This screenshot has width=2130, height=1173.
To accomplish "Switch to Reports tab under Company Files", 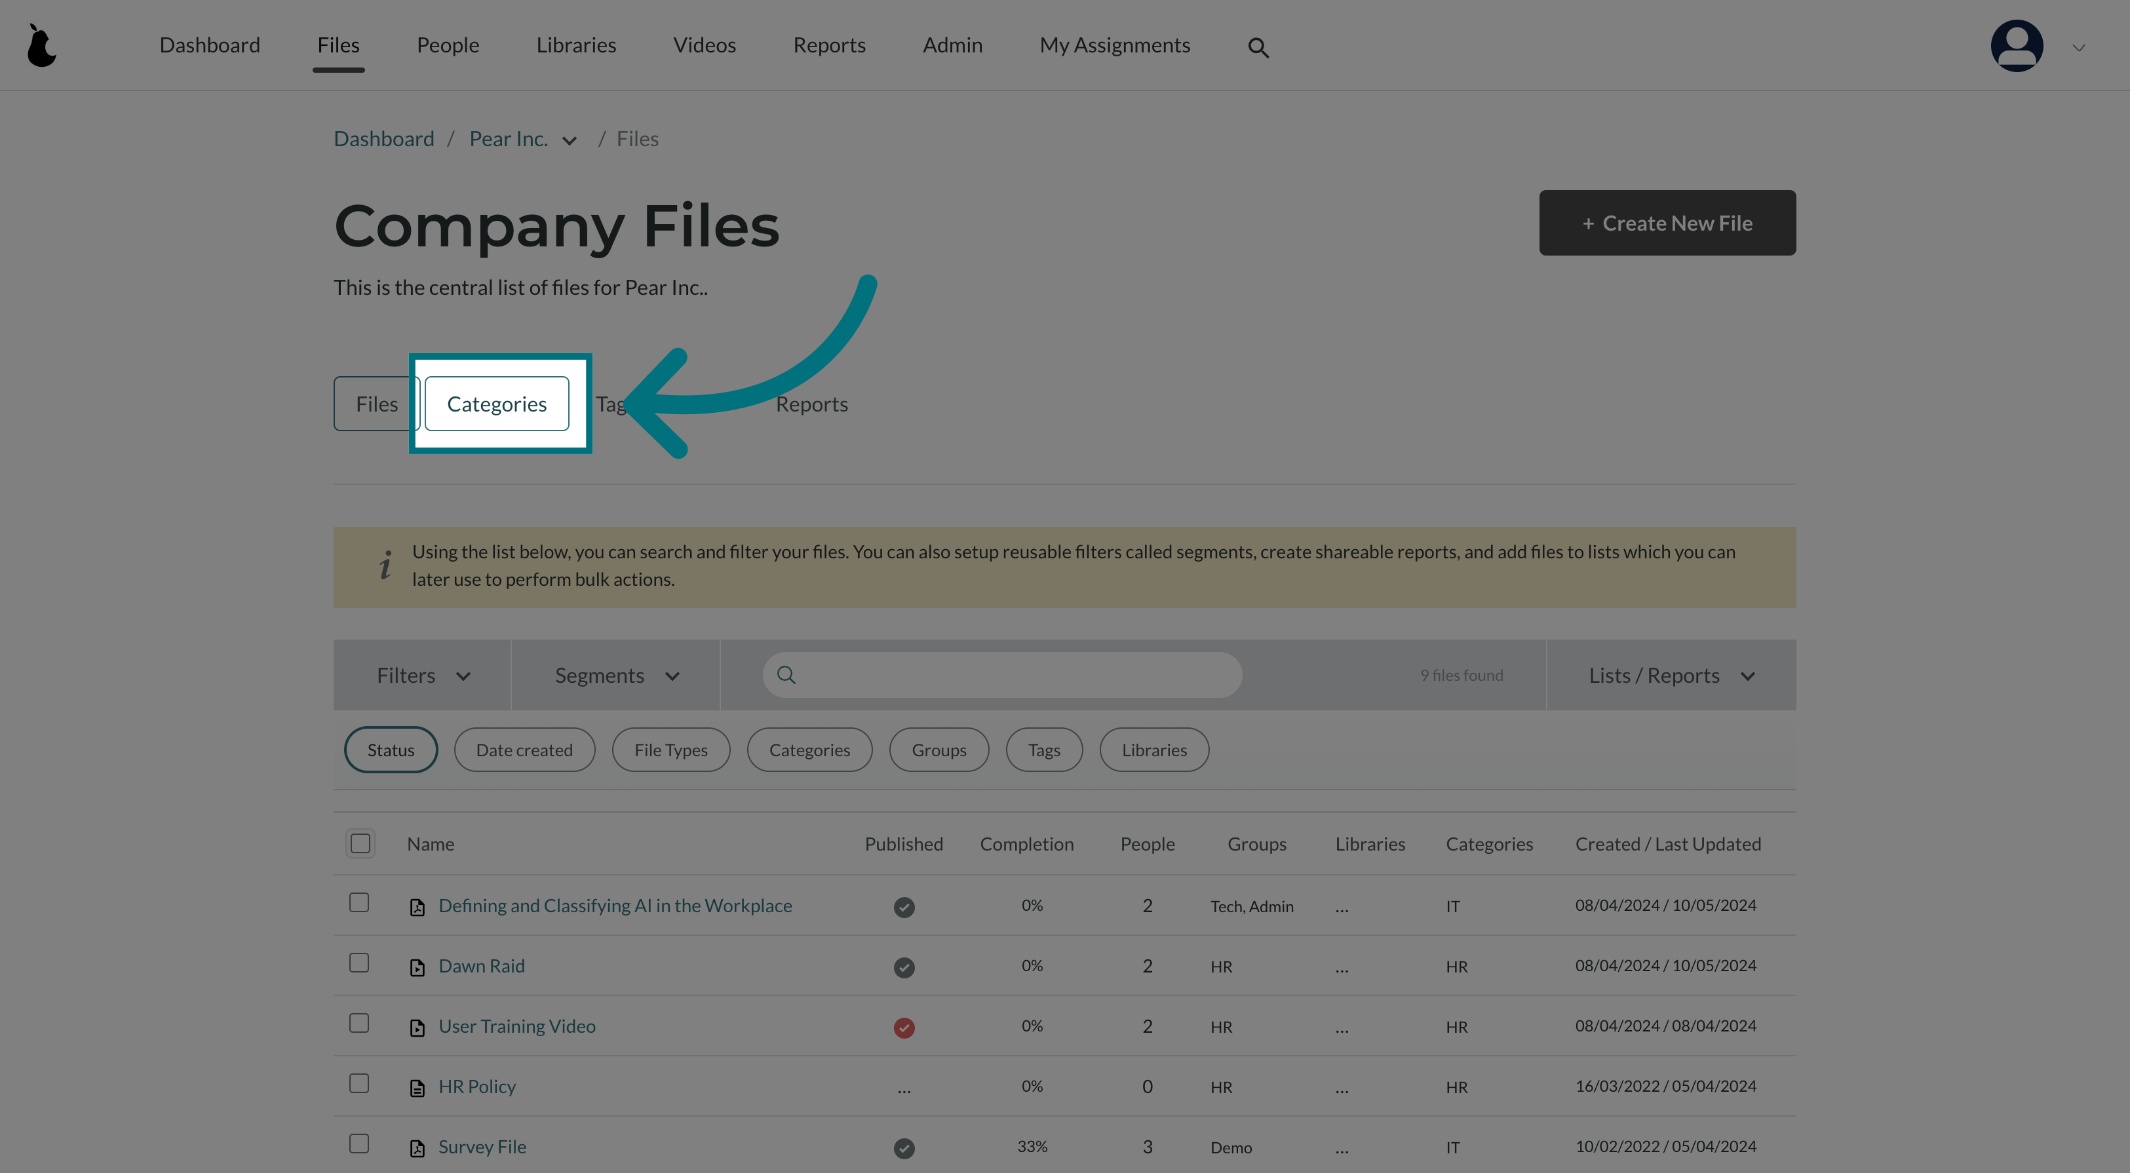I will click(x=811, y=404).
